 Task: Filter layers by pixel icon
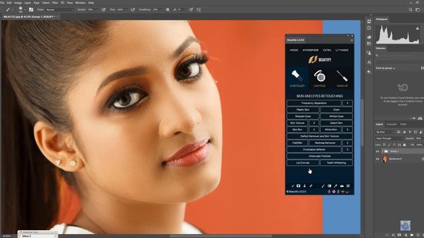click(399, 132)
